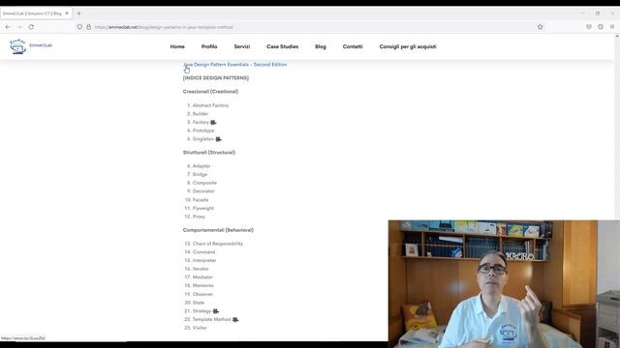
Task: Open the Singleton pattern link
Action: click(x=203, y=139)
